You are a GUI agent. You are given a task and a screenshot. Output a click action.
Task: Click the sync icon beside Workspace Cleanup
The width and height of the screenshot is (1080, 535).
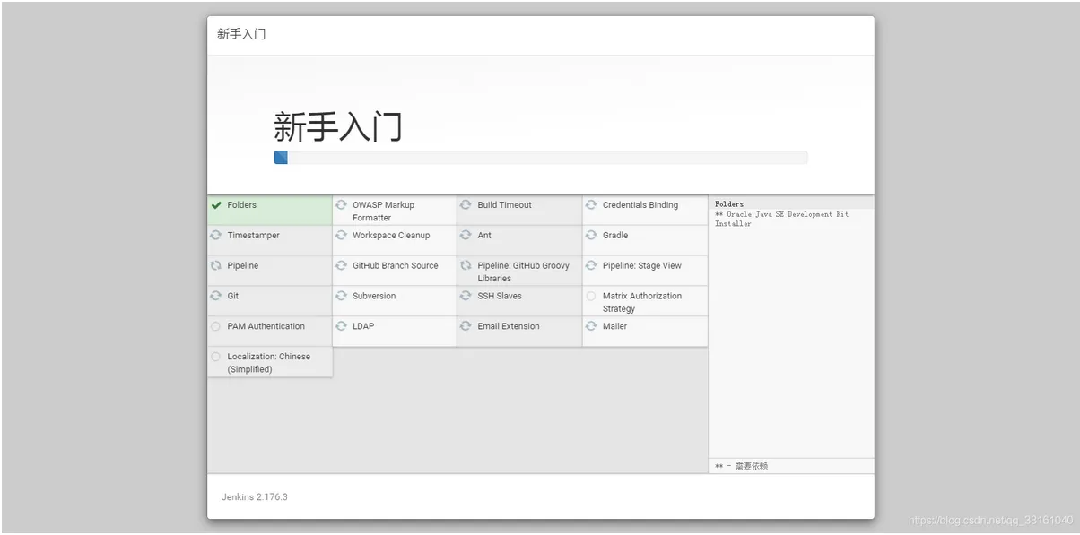(x=341, y=236)
